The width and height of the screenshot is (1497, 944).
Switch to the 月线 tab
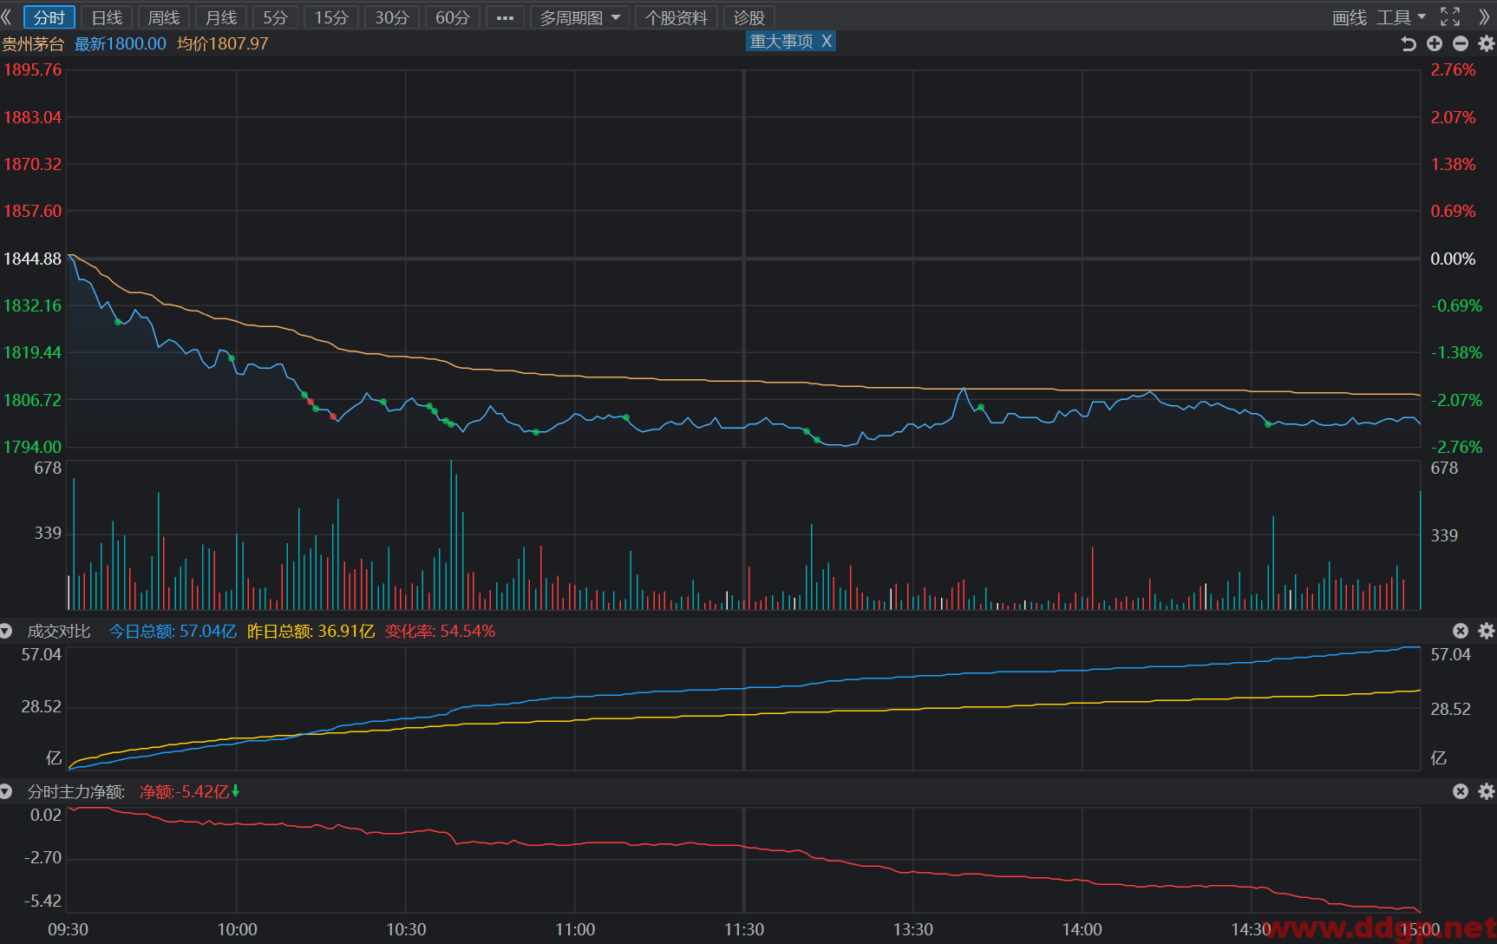click(221, 17)
